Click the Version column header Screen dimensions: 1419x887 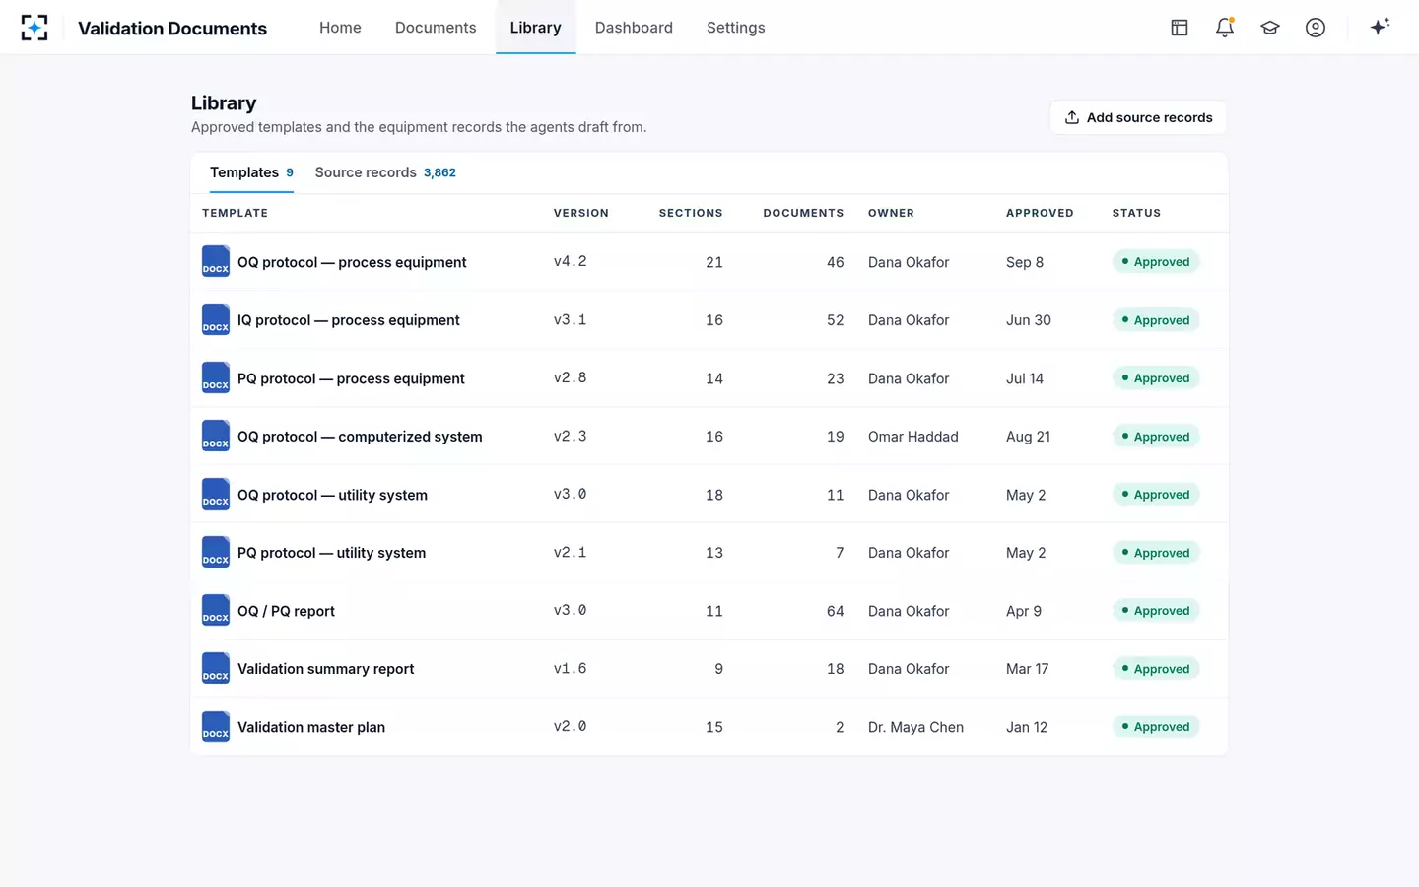tap(581, 213)
